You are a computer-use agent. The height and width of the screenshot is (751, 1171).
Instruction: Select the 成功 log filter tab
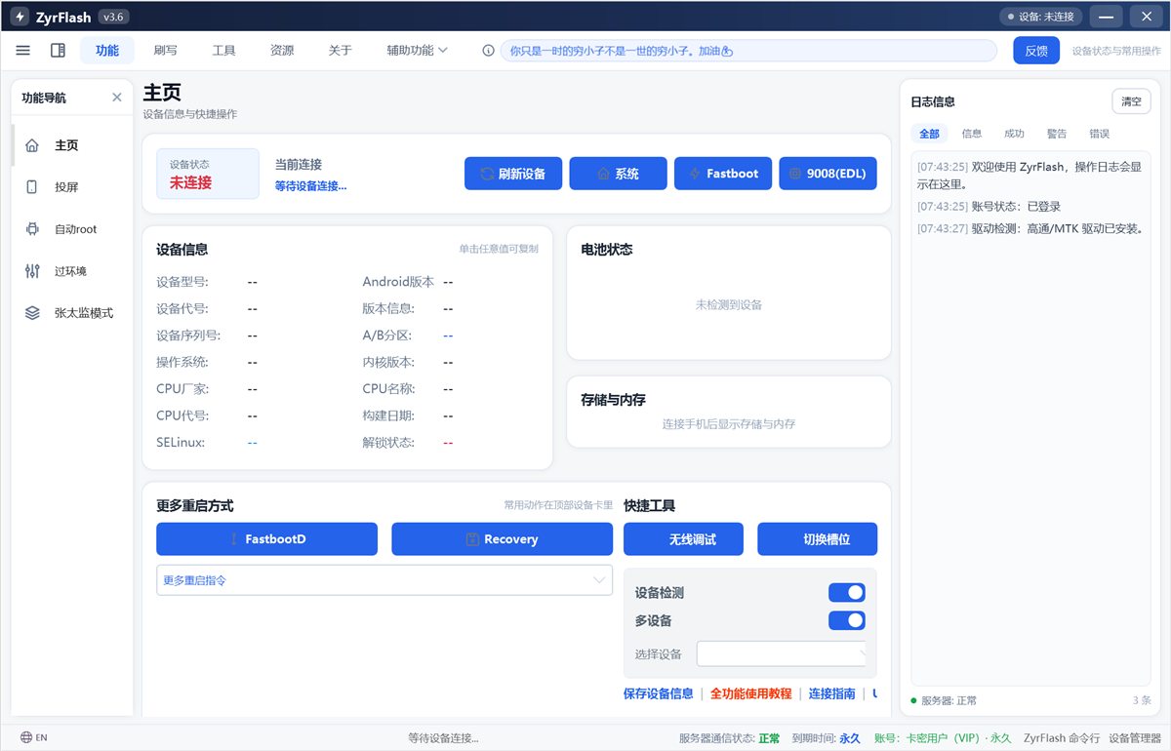point(1015,134)
